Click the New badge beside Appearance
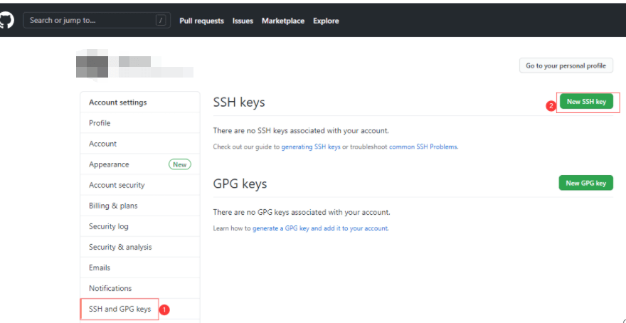 [180, 164]
